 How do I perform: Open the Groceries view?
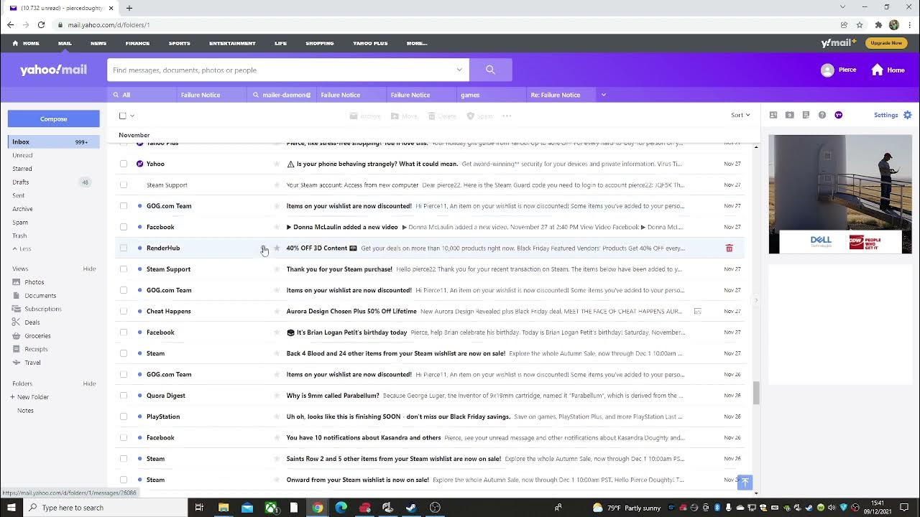[x=37, y=335]
